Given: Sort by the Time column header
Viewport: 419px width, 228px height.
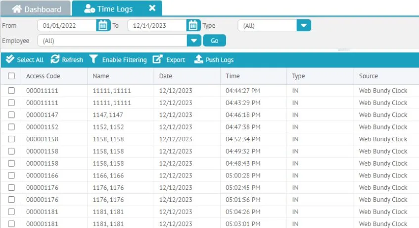Looking at the screenshot, I should tap(254, 76).
